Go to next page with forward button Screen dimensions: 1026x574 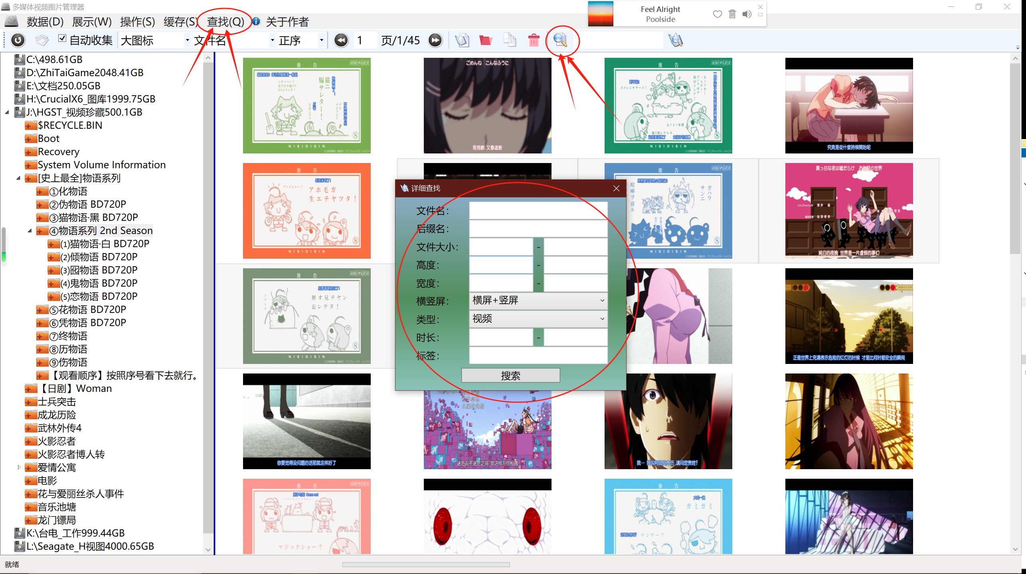(435, 40)
